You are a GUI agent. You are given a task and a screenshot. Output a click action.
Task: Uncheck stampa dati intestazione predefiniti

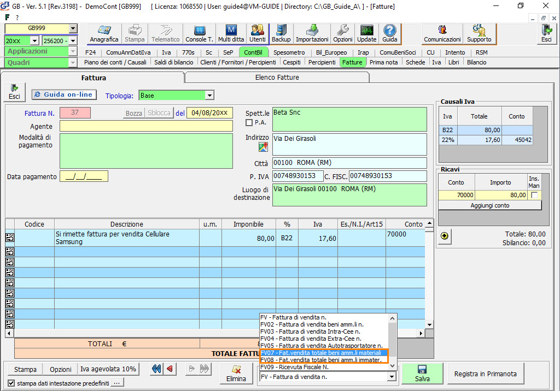11,383
